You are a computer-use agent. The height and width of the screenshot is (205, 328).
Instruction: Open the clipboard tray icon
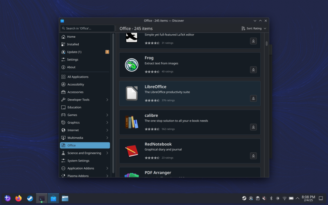tap(258, 198)
